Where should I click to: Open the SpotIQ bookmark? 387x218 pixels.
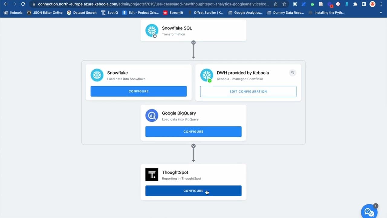click(x=109, y=13)
